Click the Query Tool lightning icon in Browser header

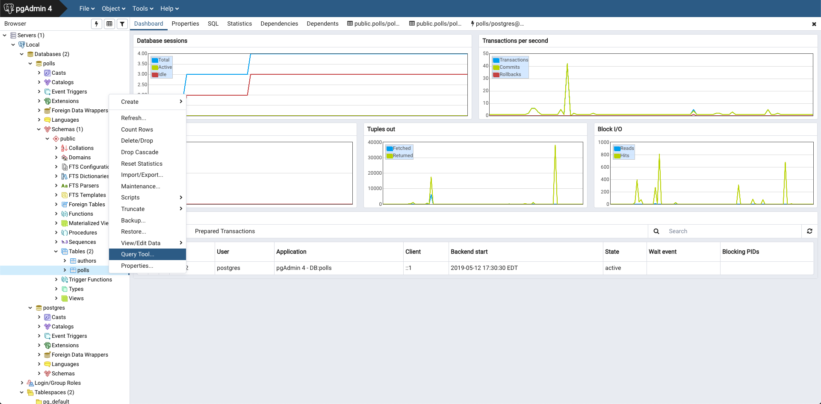tap(97, 24)
